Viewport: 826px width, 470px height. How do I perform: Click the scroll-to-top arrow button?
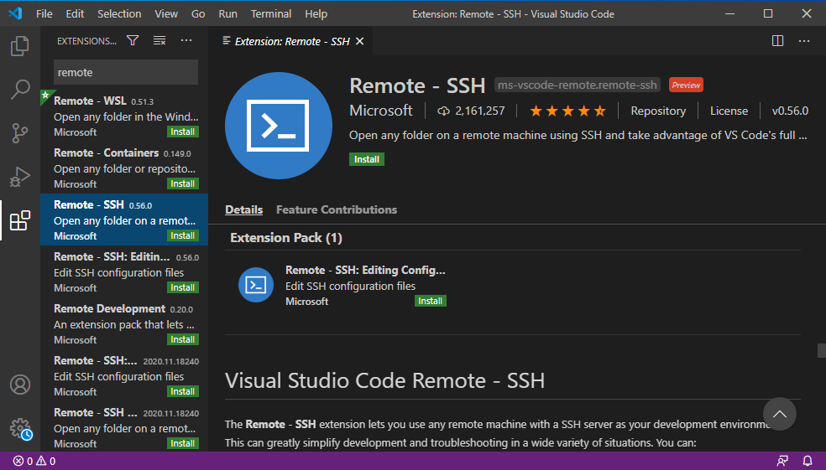tap(780, 414)
